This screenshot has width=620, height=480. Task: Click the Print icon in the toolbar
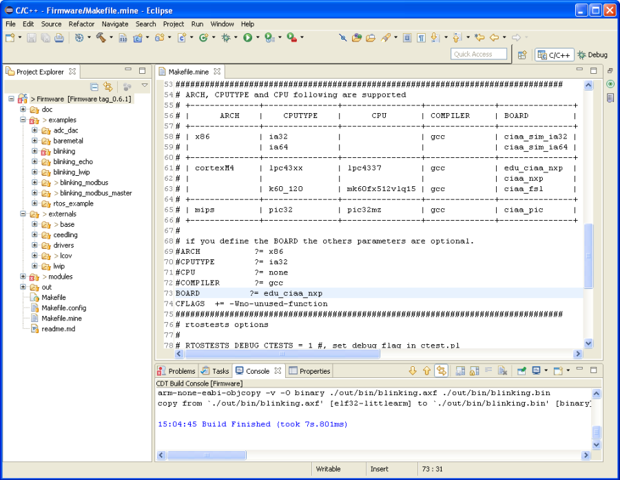59,38
